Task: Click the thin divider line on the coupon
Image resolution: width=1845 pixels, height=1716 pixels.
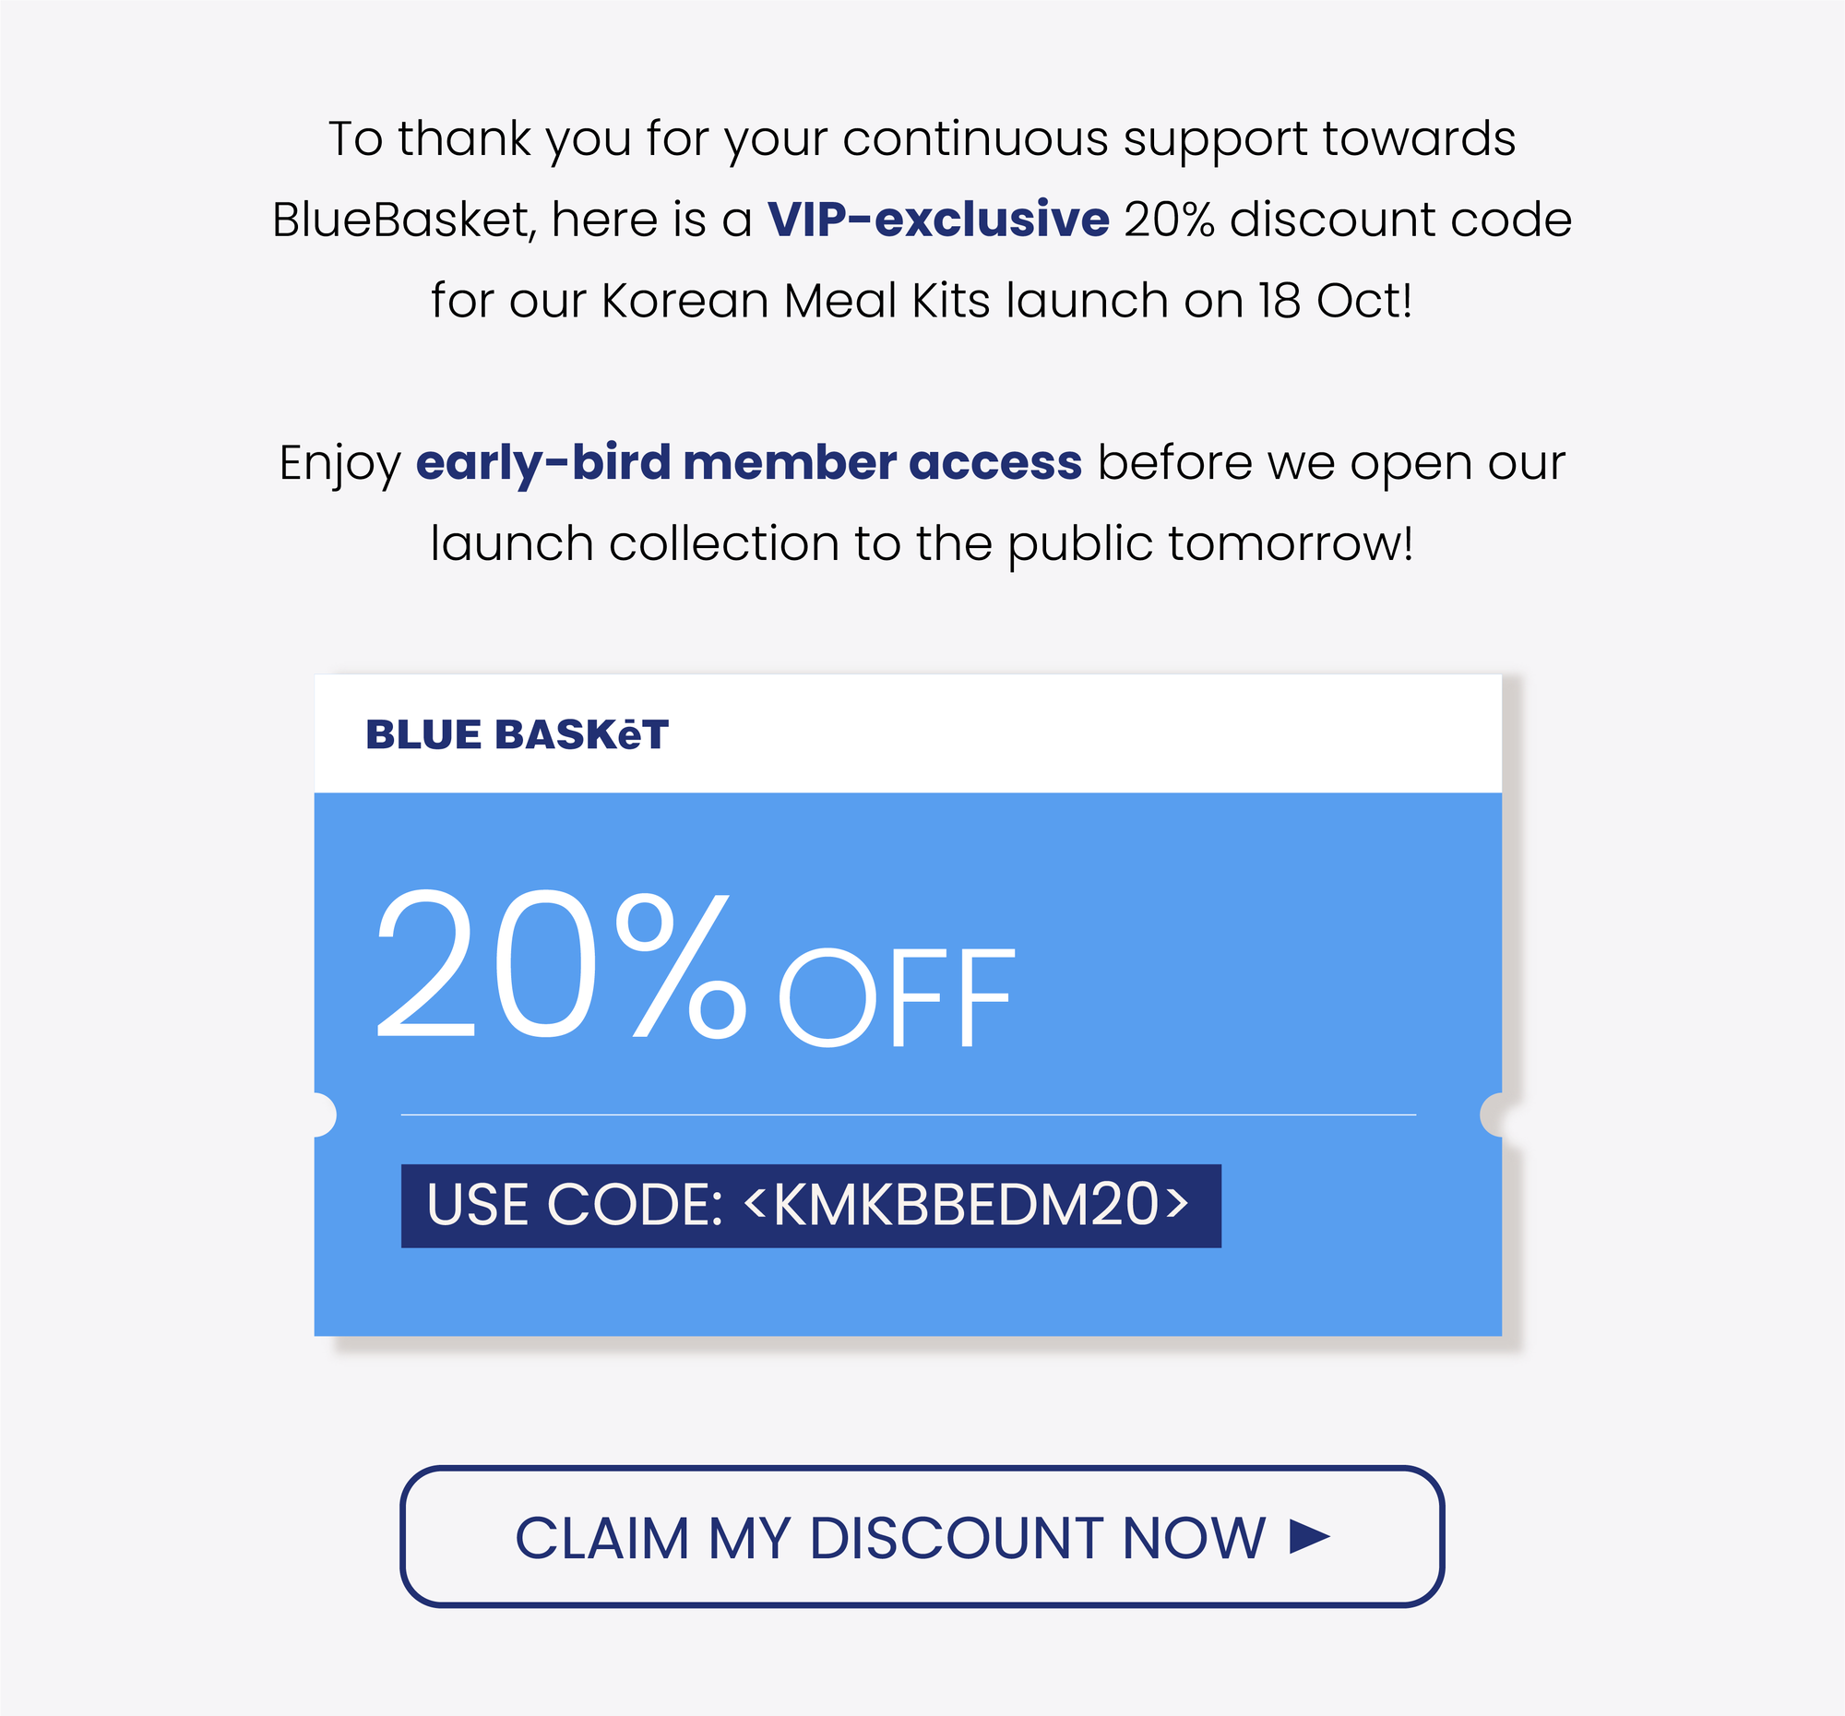Action: (x=908, y=1114)
